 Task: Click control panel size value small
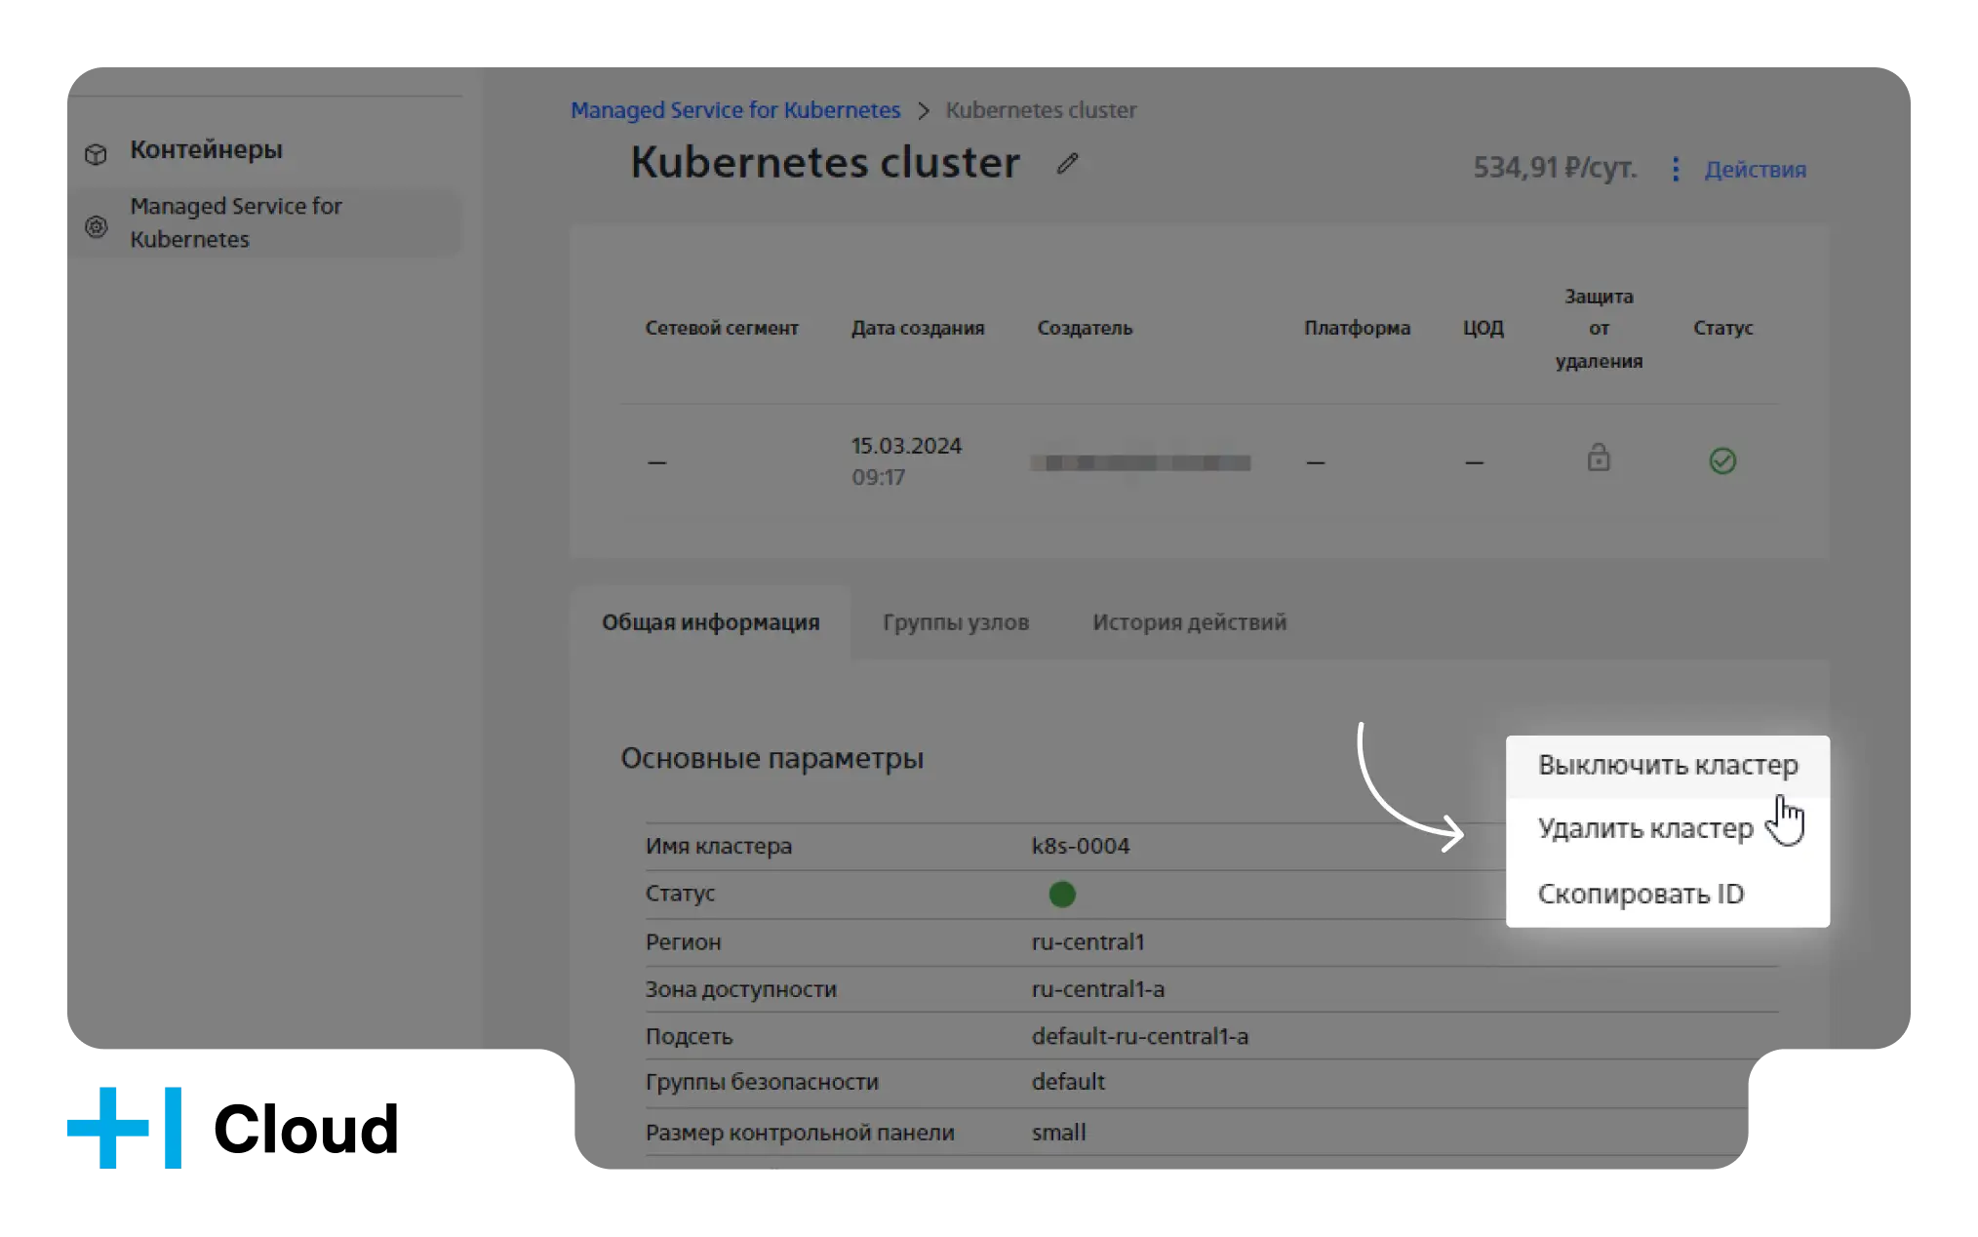click(x=1058, y=1133)
